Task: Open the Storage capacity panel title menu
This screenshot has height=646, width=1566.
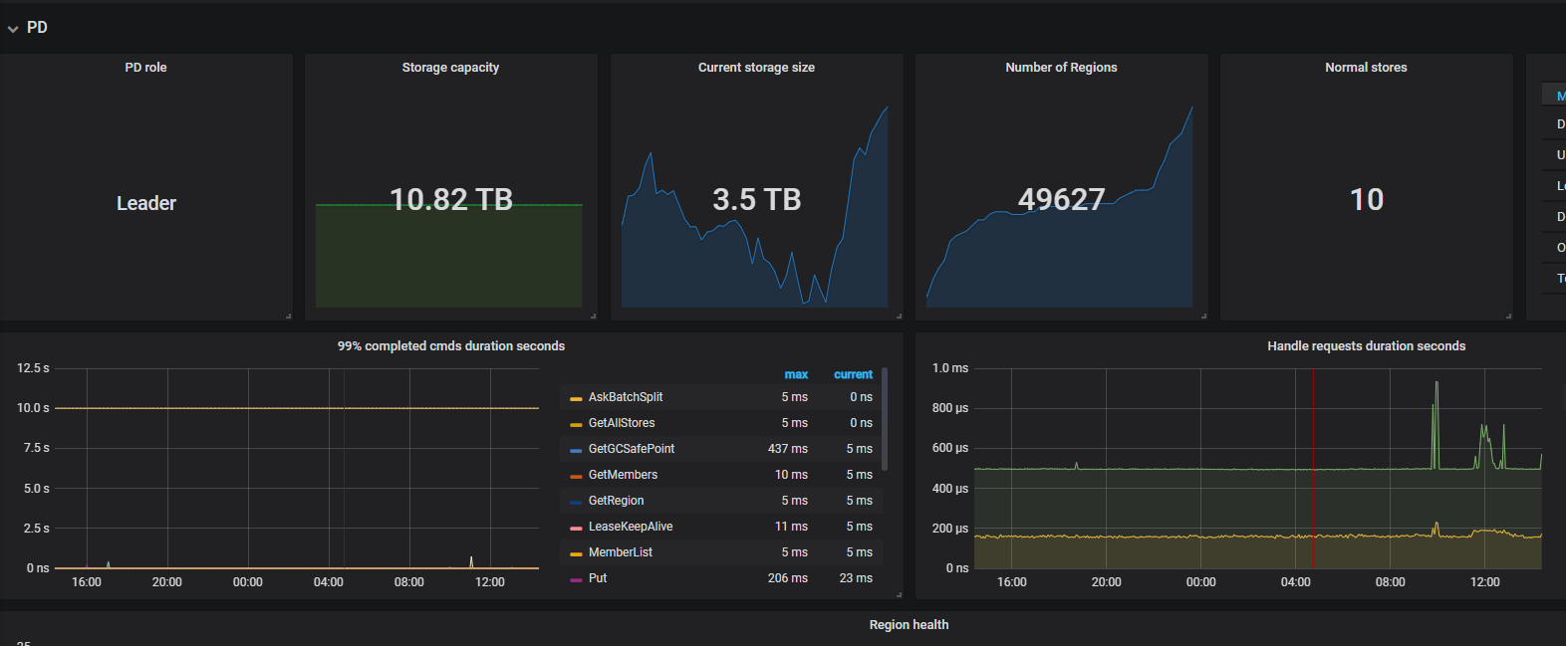Action: coord(450,68)
